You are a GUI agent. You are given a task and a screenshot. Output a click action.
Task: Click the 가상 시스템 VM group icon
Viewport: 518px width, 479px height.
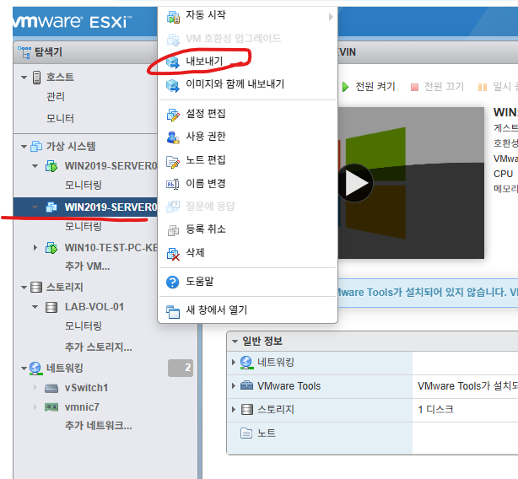point(36,146)
